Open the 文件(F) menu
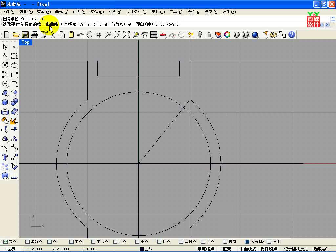 9,12
